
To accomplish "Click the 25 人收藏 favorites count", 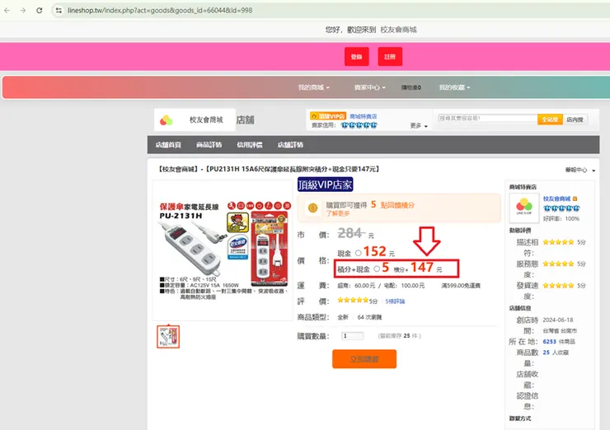I will click(x=556, y=353).
